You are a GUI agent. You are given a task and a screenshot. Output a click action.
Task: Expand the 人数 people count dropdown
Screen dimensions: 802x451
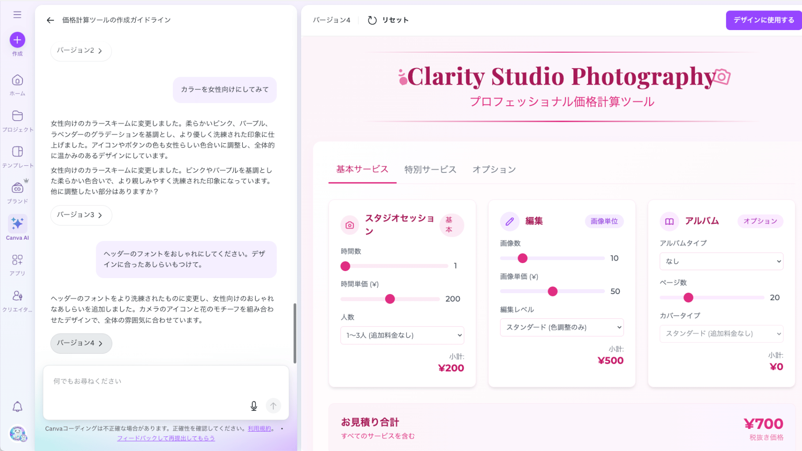[402, 335]
